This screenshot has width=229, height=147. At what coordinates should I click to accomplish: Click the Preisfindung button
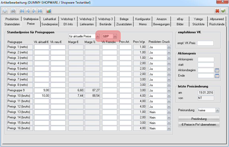point(199,119)
